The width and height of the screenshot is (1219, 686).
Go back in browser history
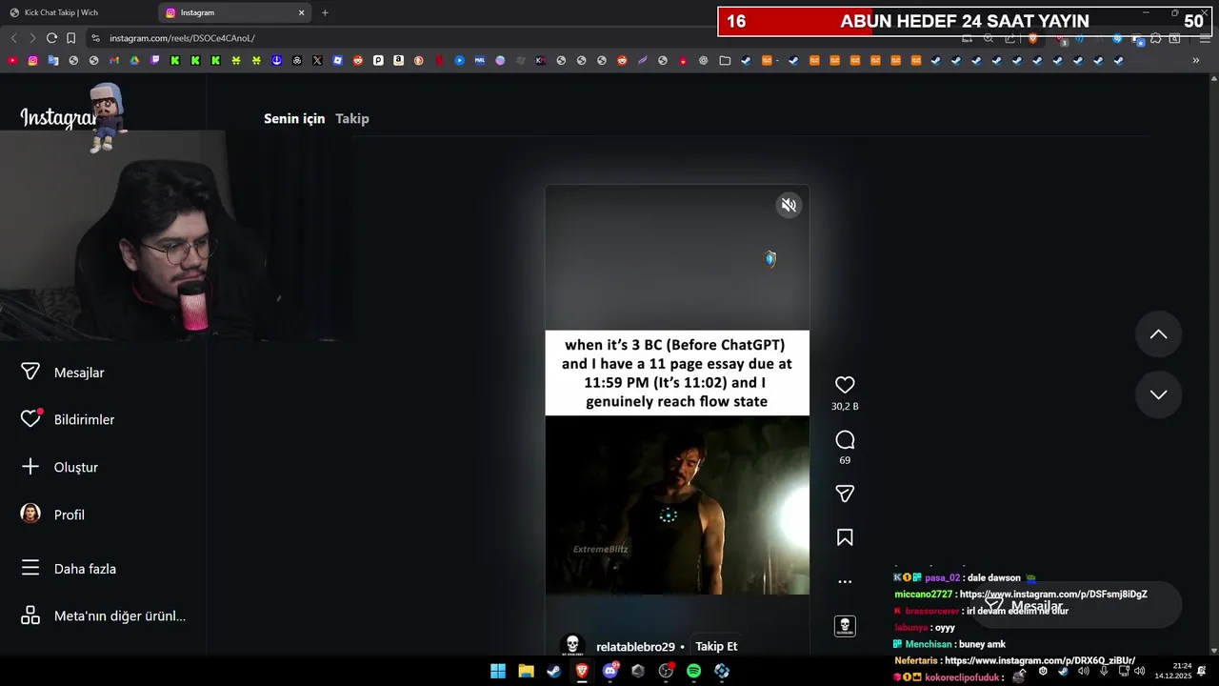tap(13, 38)
